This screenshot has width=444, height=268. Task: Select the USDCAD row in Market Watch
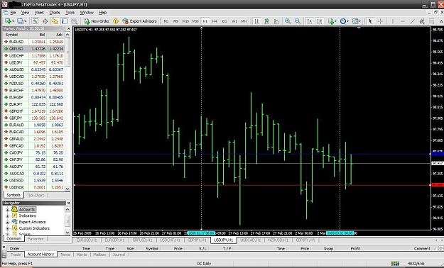[x=33, y=77]
